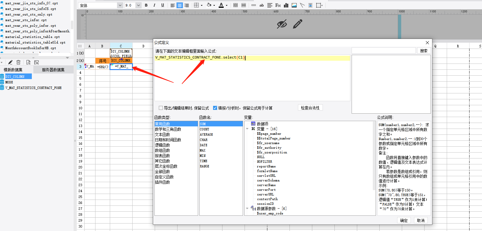Insert a formula with F(x) icon
482x231 pixels.
tap(278, 5)
